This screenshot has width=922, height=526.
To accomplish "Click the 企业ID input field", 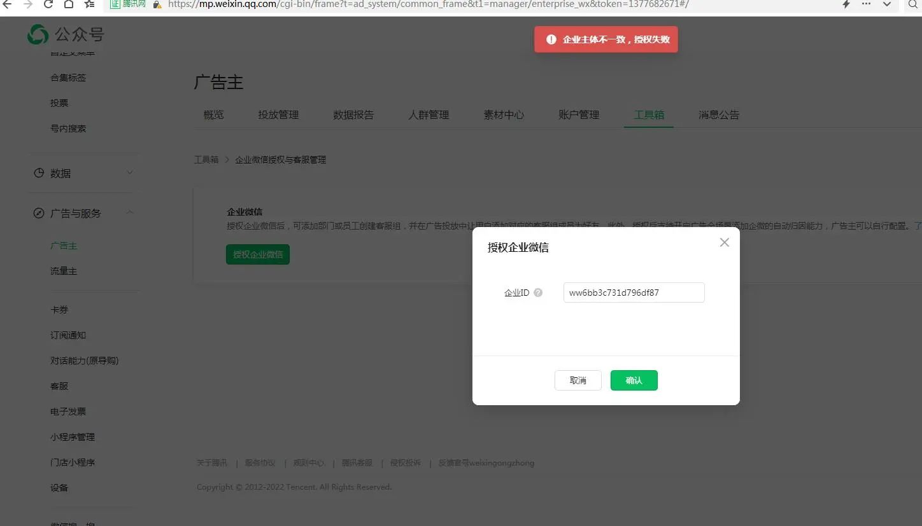I will pos(634,293).
